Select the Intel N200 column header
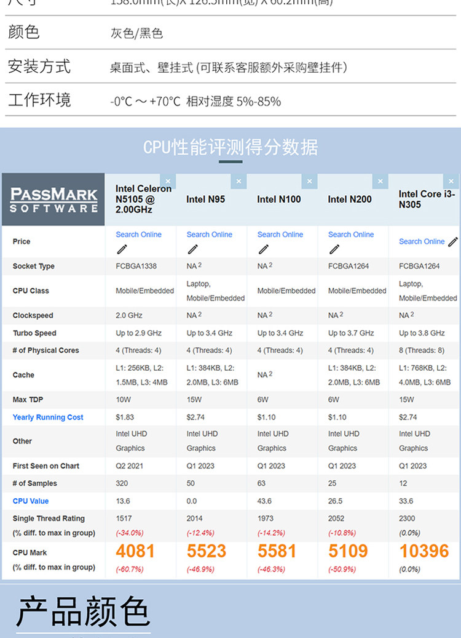 click(350, 199)
